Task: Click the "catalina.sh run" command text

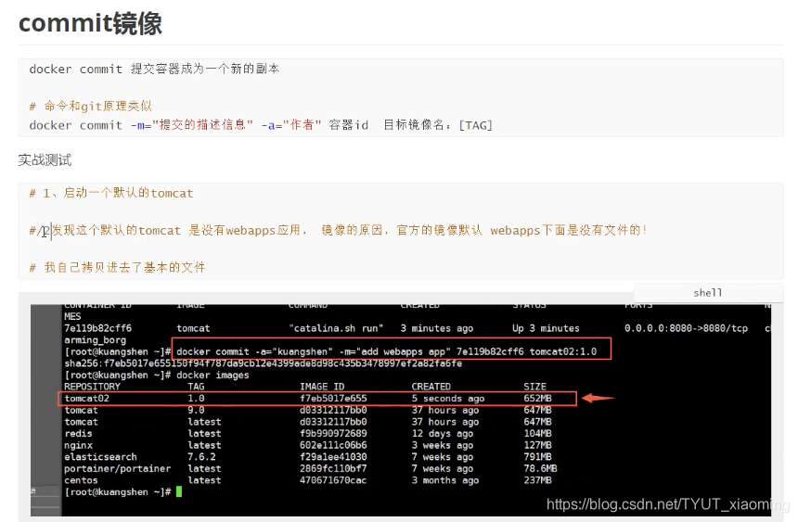Action: (336, 328)
